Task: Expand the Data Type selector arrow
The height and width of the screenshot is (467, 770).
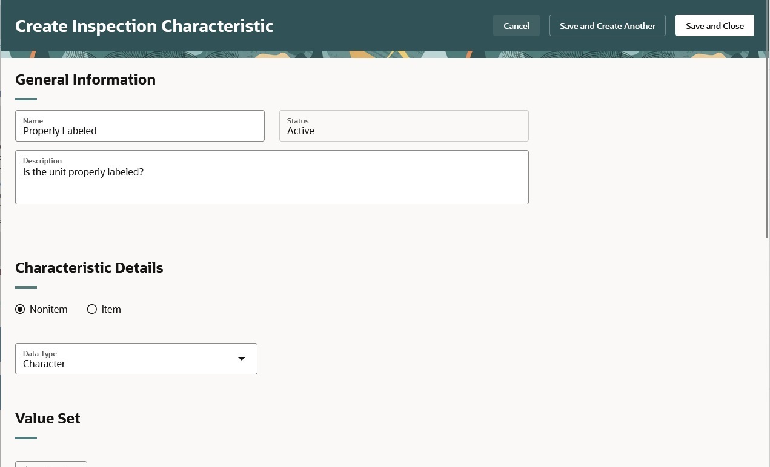Action: click(241, 359)
